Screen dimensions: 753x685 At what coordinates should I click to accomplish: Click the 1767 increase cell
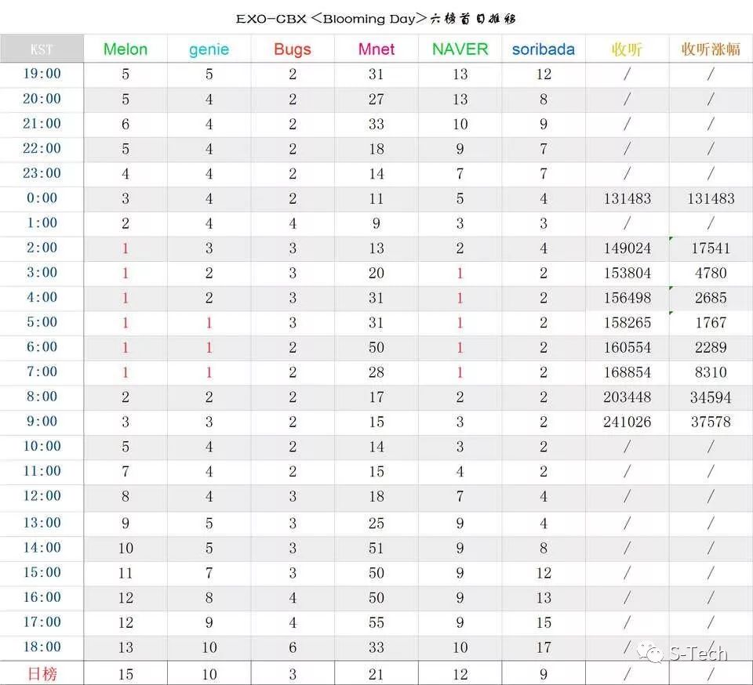point(711,323)
